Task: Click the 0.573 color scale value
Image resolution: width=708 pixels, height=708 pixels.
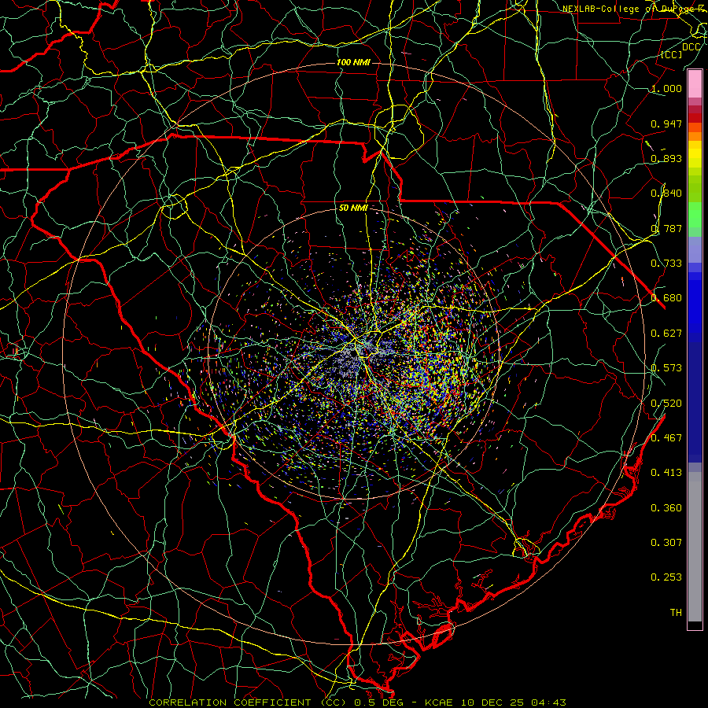Action: (x=666, y=368)
